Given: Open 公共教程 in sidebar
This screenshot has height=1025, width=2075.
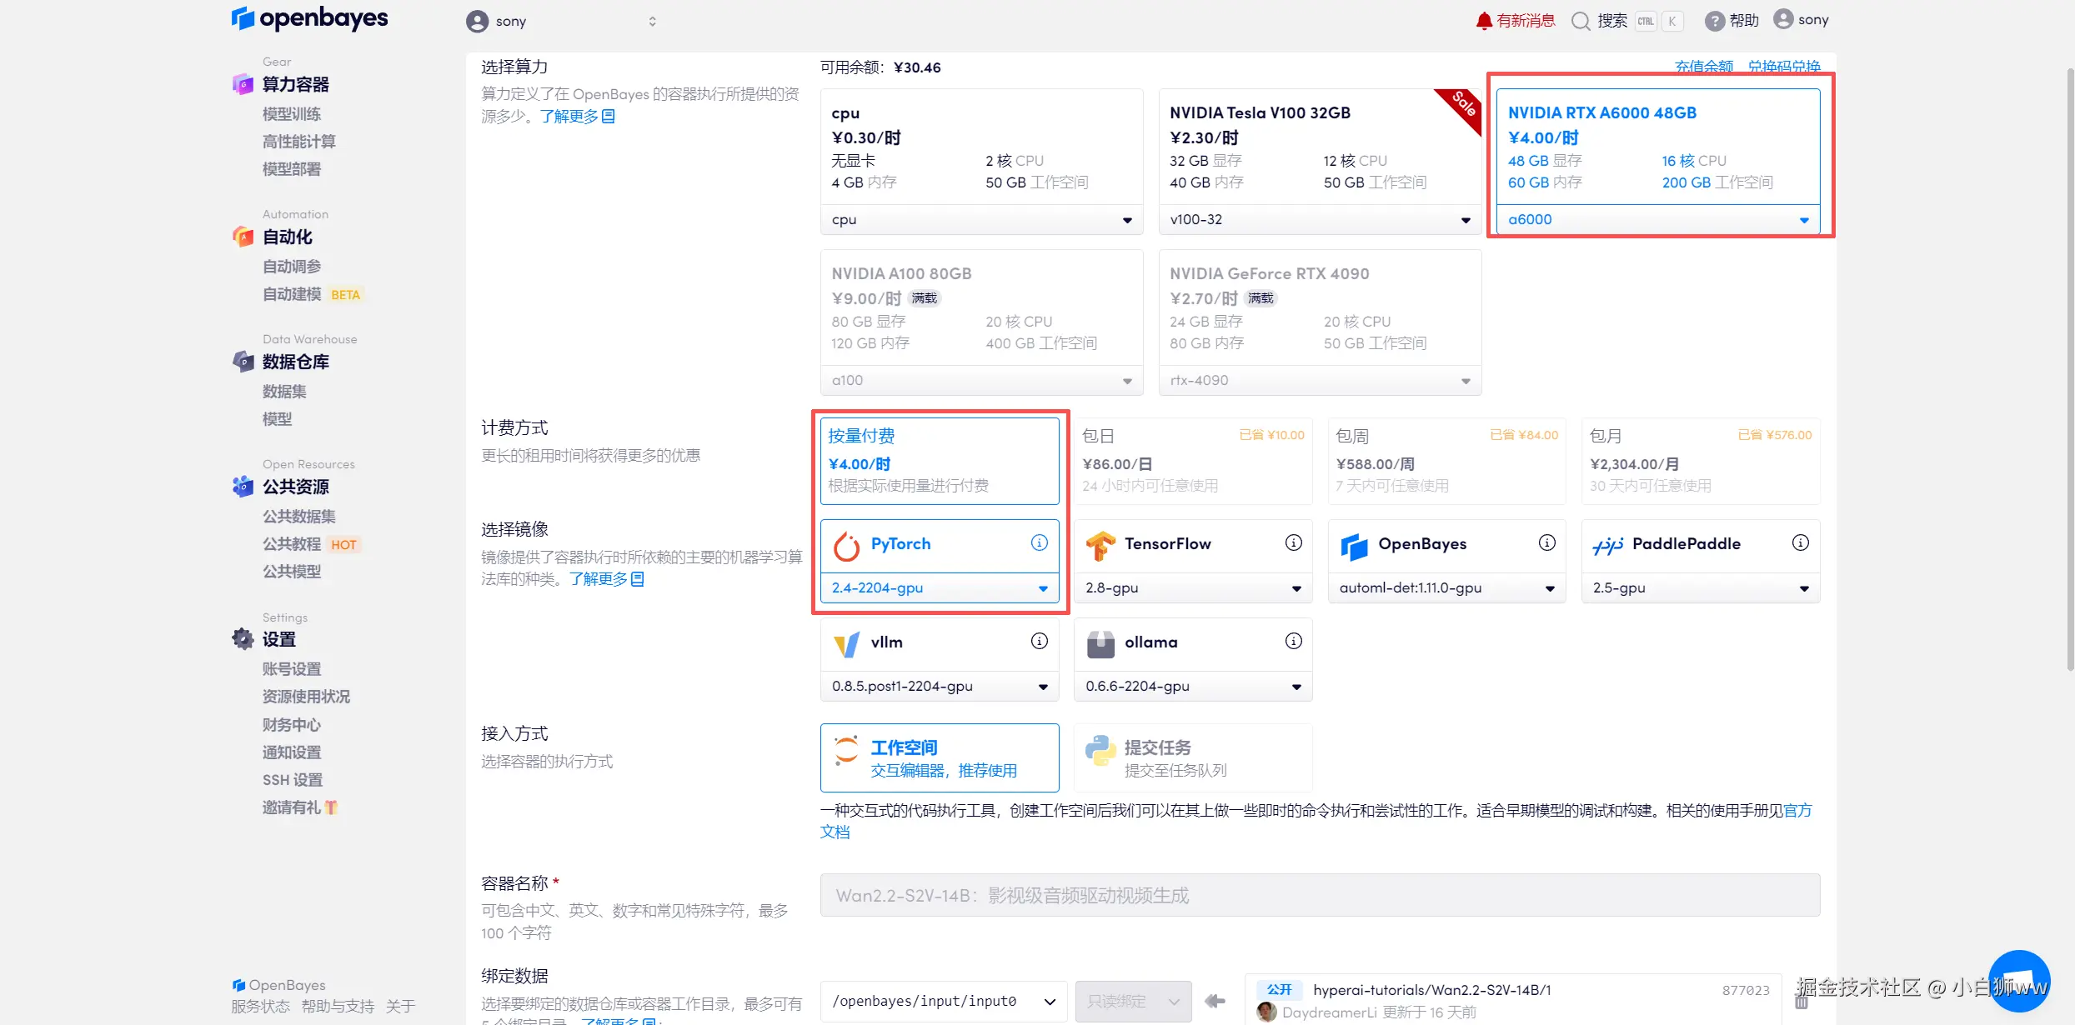Looking at the screenshot, I should [x=292, y=544].
